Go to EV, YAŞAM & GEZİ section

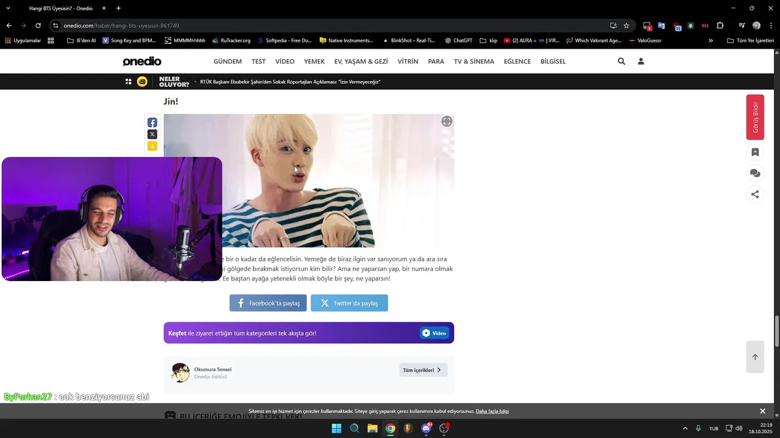coord(361,61)
